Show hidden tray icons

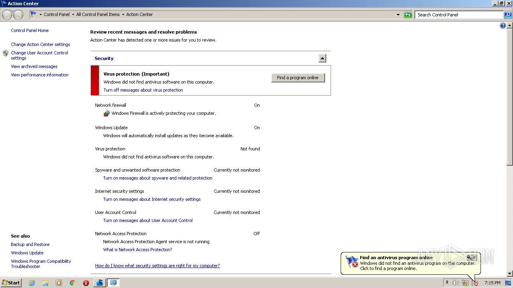[x=447, y=283]
